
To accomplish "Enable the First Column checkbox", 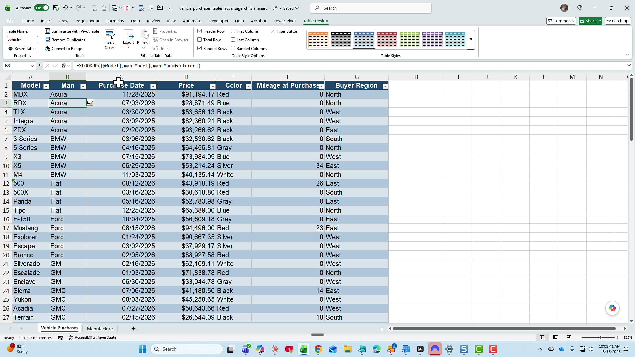I will coord(233,31).
